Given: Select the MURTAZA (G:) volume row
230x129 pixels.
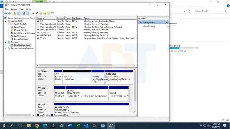Looking at the screenshot, I should [86, 35].
